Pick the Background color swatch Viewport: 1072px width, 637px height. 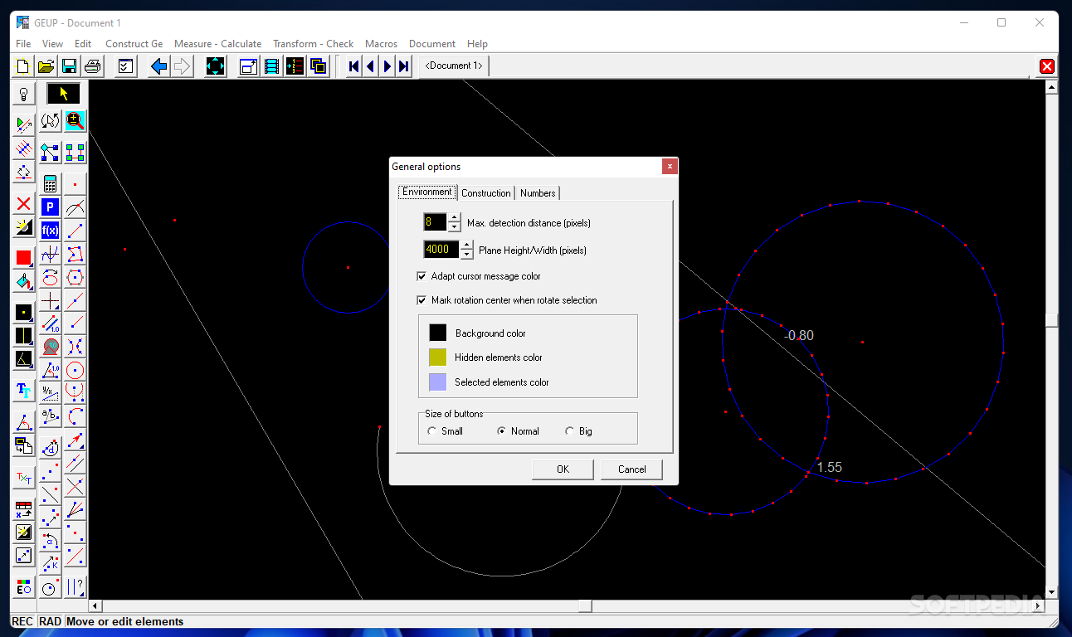[x=438, y=333]
